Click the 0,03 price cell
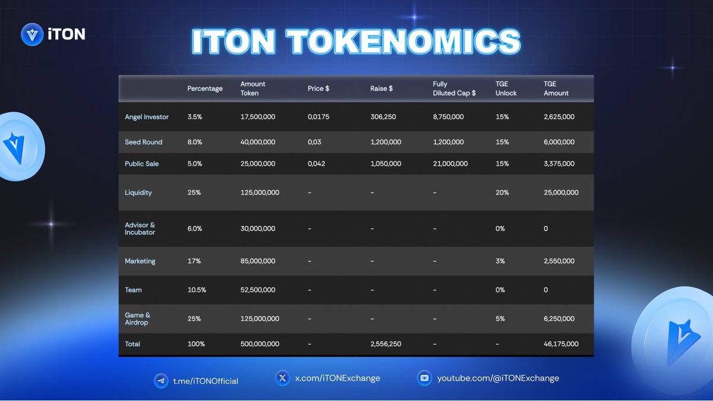Screen dimensions: 713x401 [x=315, y=142]
